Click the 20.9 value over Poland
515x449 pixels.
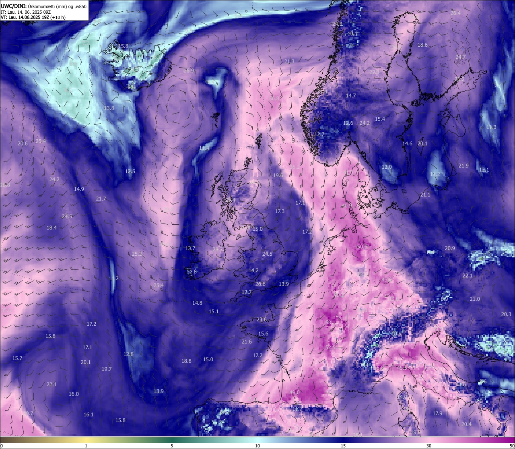pyautogui.click(x=450, y=248)
